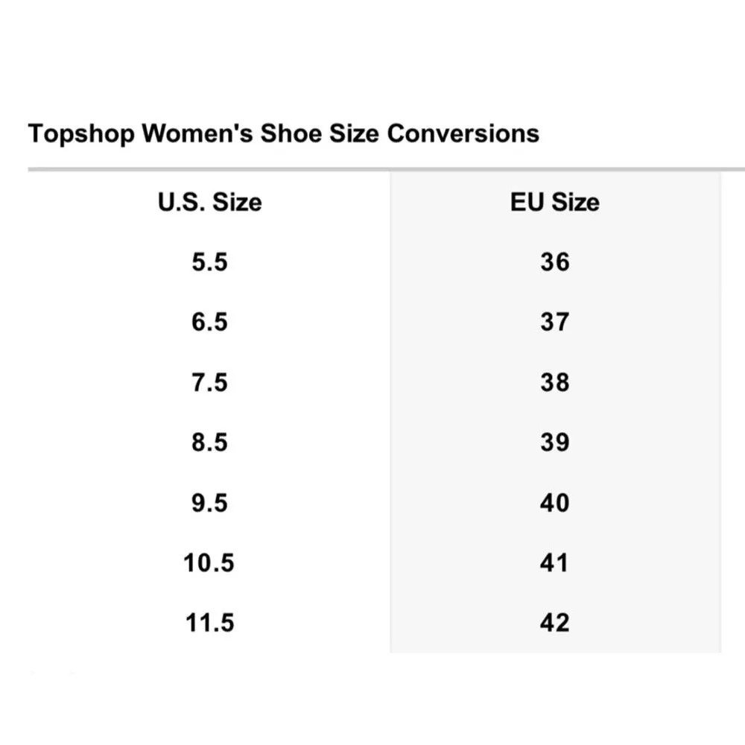This screenshot has height=745, width=745.
Task: Select the U.S. Size column header
Action: 209,202
